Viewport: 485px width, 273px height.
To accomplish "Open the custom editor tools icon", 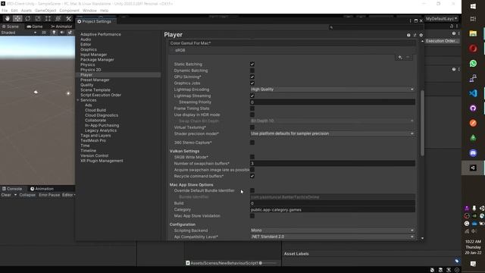I will 68,18.
